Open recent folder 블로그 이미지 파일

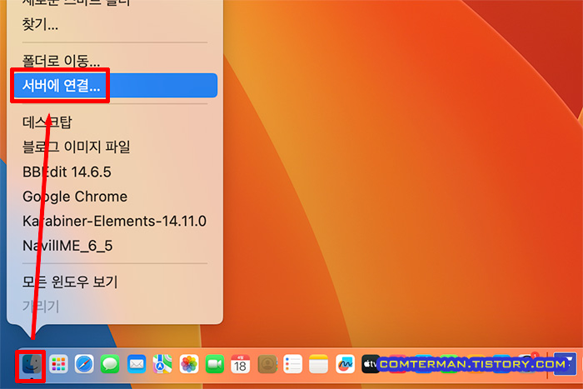(115, 147)
